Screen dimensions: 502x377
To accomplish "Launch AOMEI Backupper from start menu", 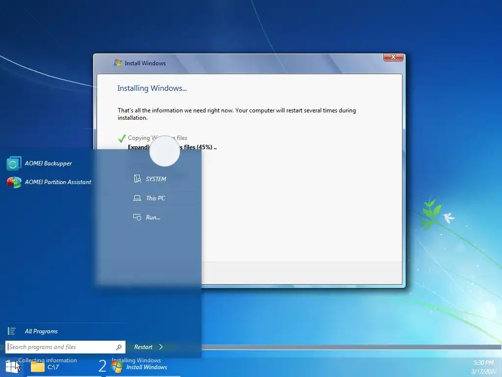I will click(x=40, y=163).
